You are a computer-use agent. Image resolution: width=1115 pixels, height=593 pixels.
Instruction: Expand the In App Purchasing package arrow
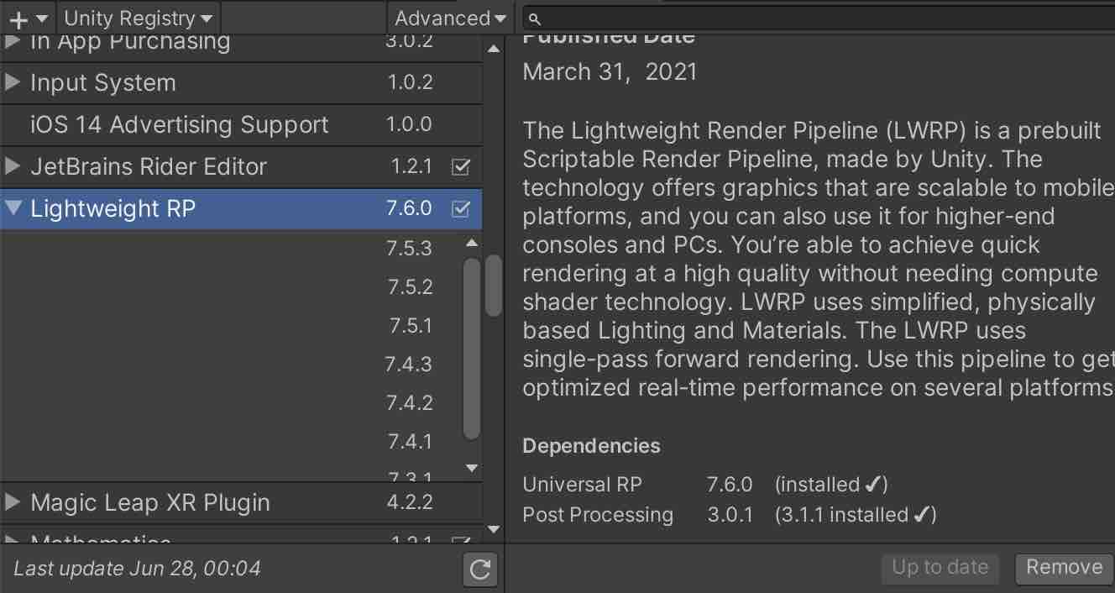(12, 40)
